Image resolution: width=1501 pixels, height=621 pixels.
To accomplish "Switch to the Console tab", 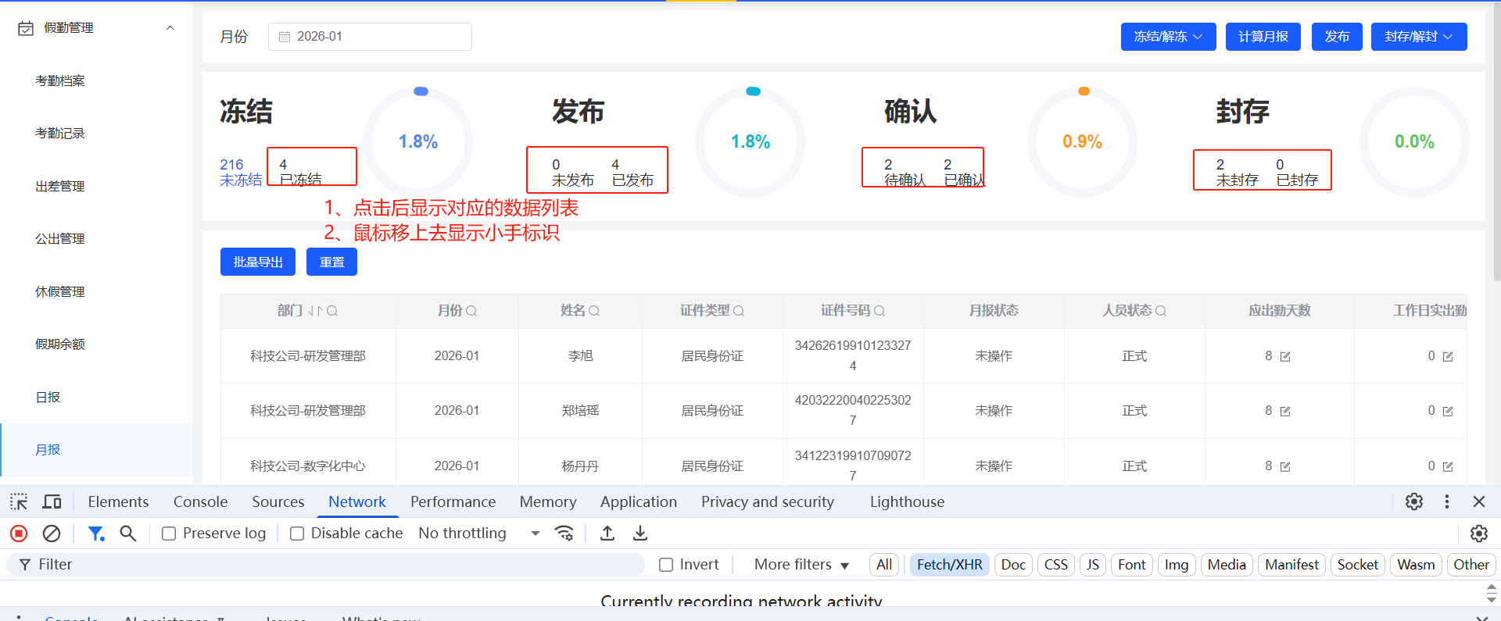I will [x=200, y=501].
